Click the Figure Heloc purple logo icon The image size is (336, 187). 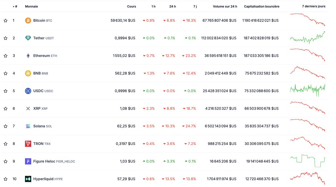(x=28, y=161)
